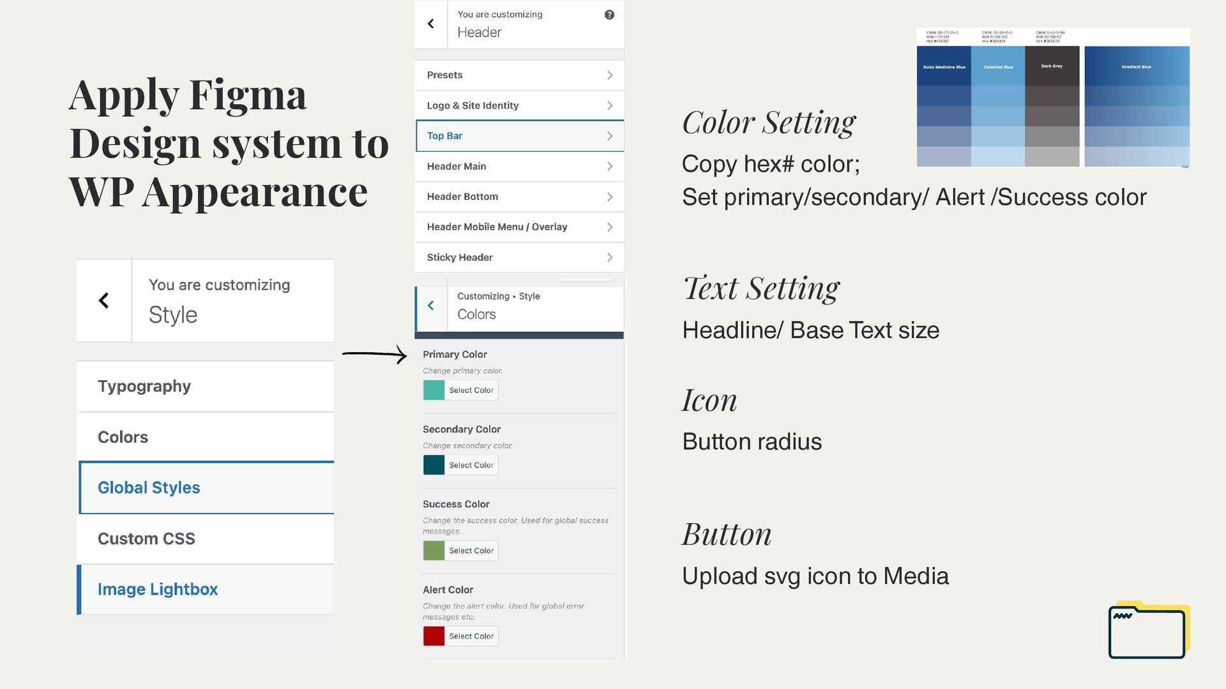The image size is (1226, 689).
Task: Expand Header Mobile Menu / Overlay chevron
Action: tap(610, 227)
